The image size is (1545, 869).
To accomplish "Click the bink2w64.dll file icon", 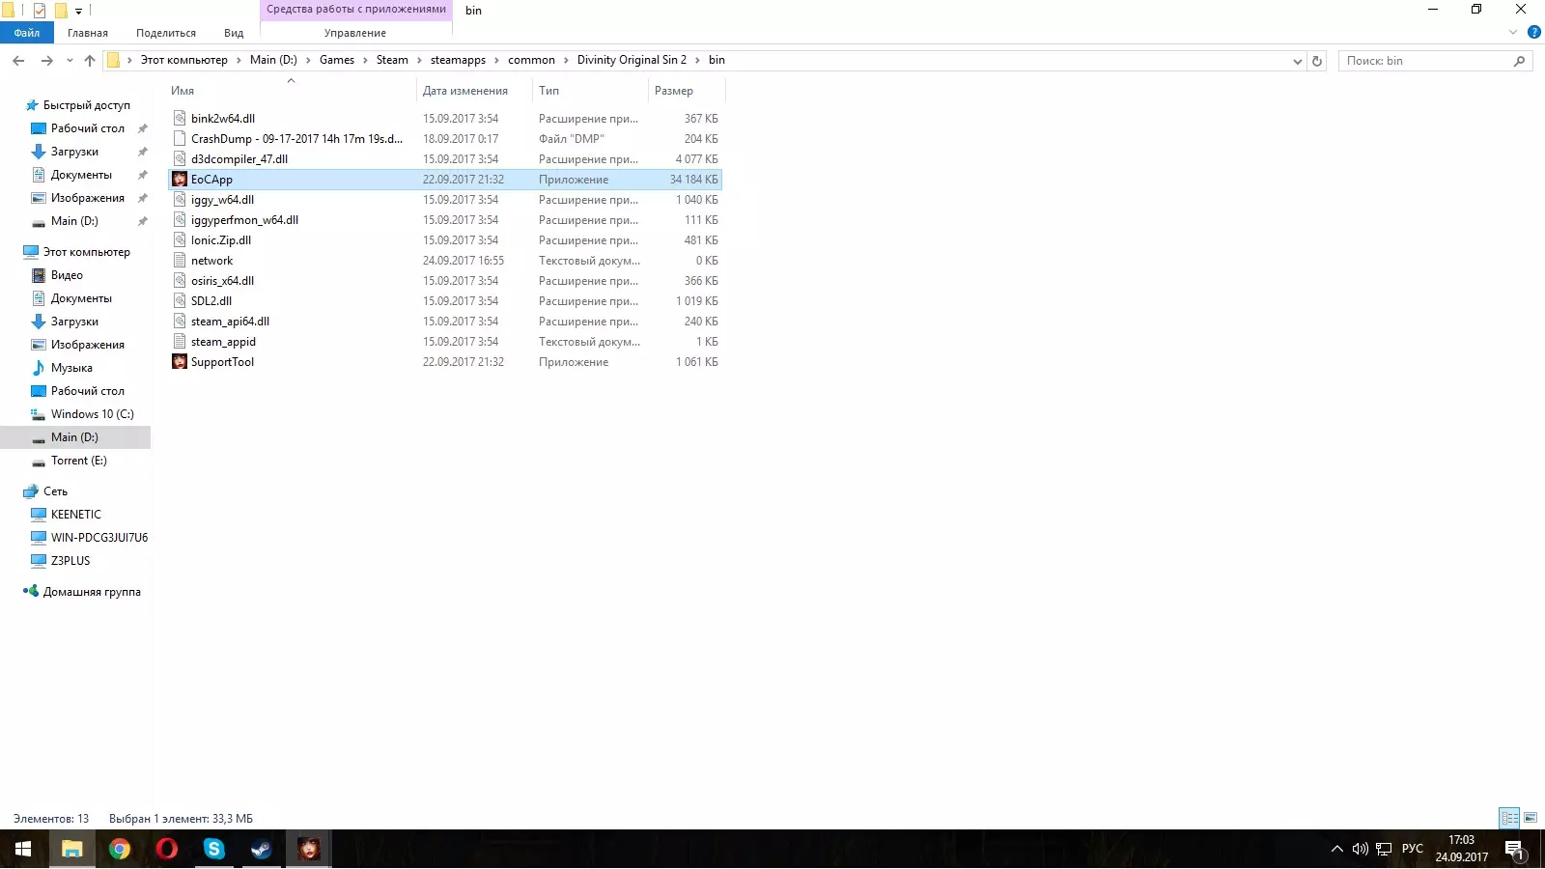I will point(180,119).
